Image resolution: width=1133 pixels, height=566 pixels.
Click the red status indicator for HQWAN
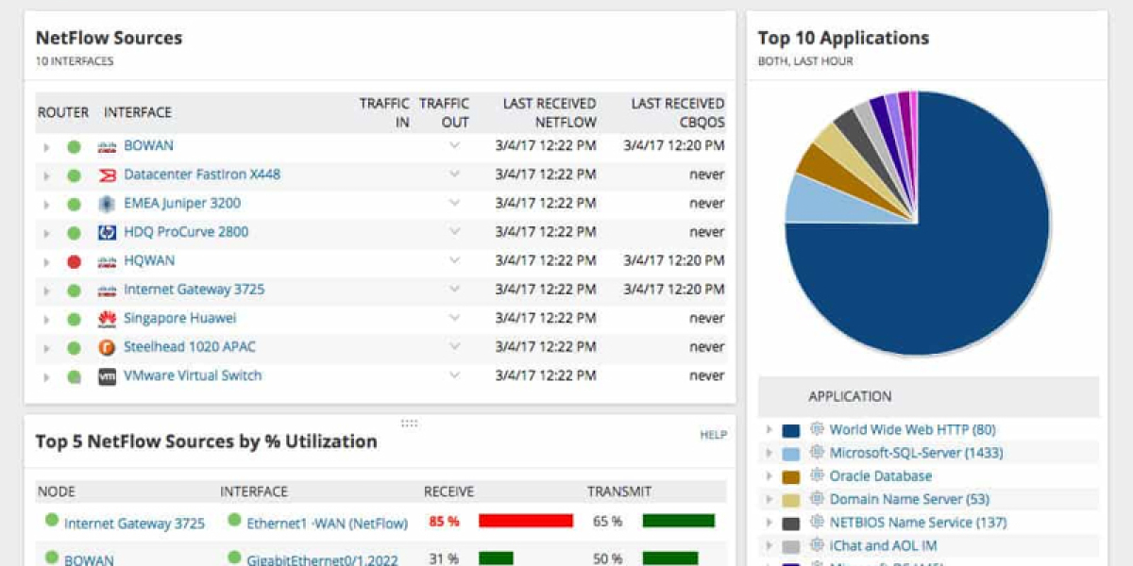[74, 261]
